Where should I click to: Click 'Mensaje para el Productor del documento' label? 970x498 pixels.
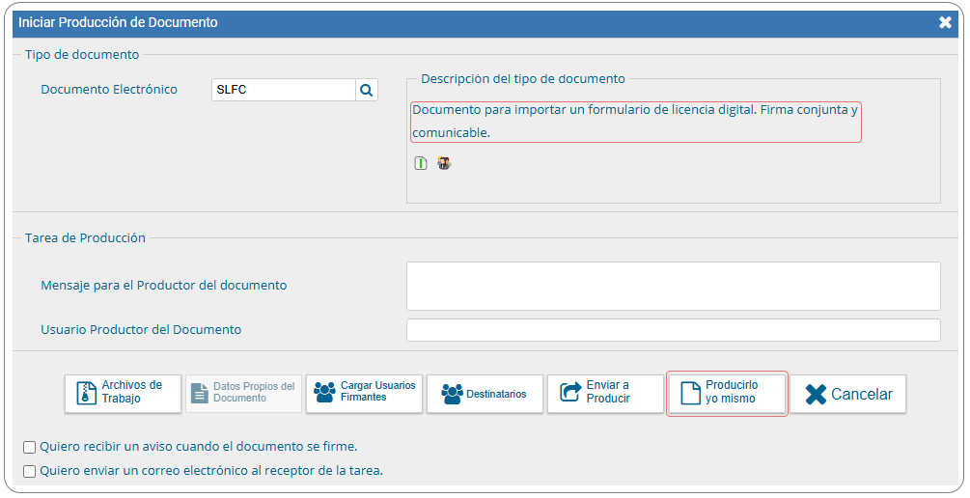[x=164, y=286]
